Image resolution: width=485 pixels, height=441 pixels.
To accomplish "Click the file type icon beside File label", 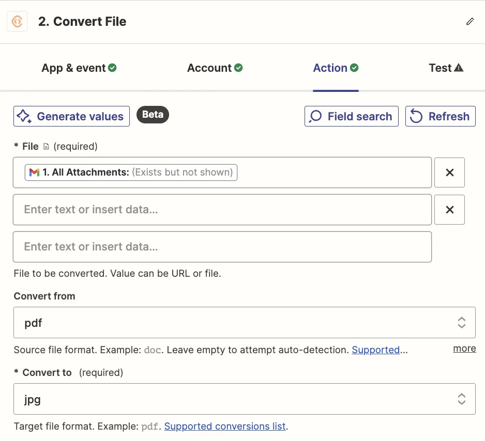I will point(46,147).
